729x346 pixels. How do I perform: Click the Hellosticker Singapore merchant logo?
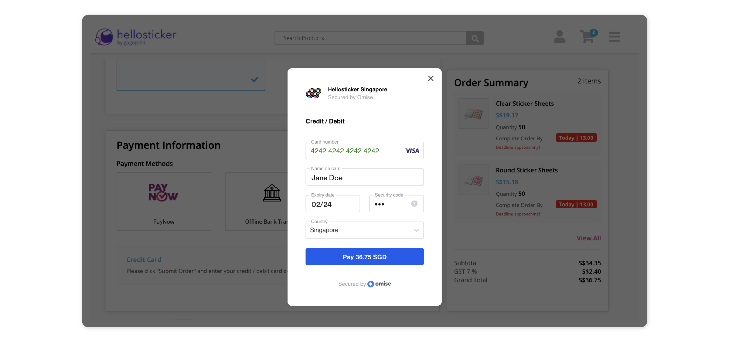[313, 93]
